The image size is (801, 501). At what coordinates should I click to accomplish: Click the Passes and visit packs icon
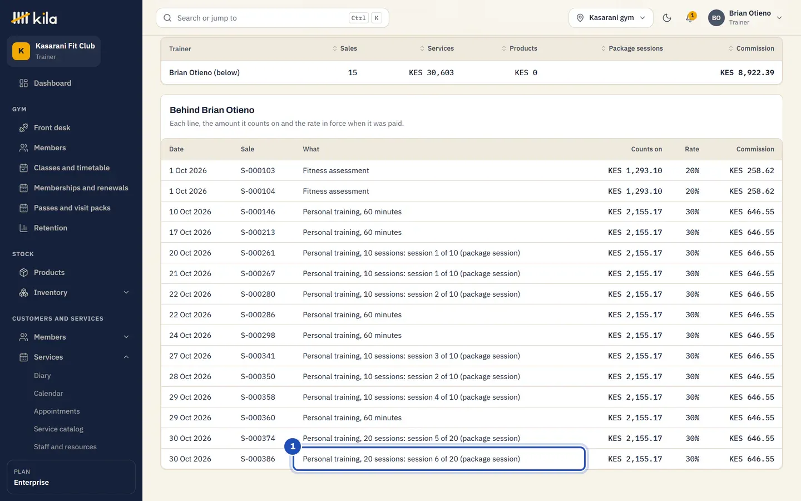pos(23,208)
